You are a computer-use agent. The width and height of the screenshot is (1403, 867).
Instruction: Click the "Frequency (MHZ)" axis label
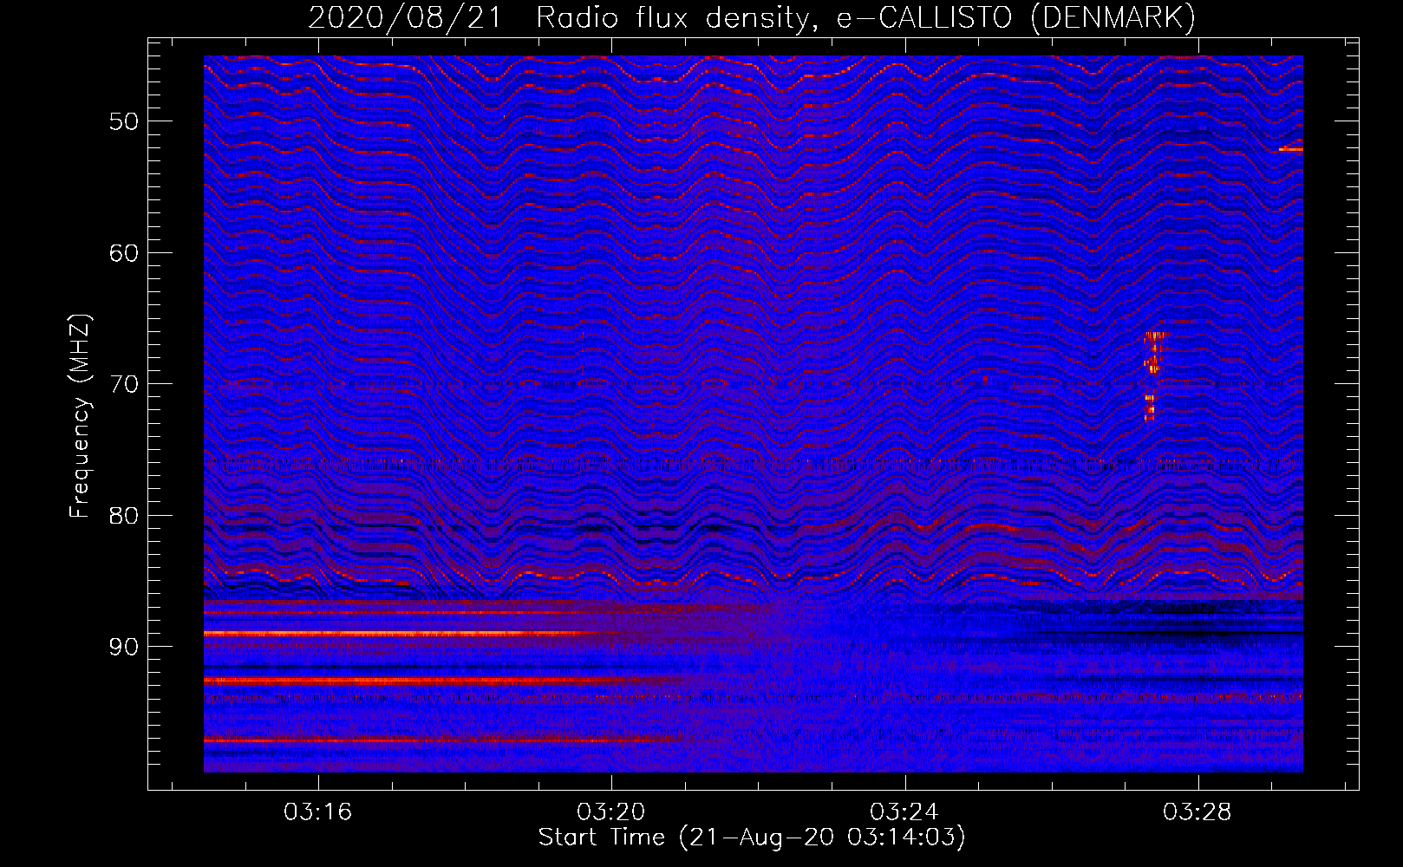tap(80, 416)
